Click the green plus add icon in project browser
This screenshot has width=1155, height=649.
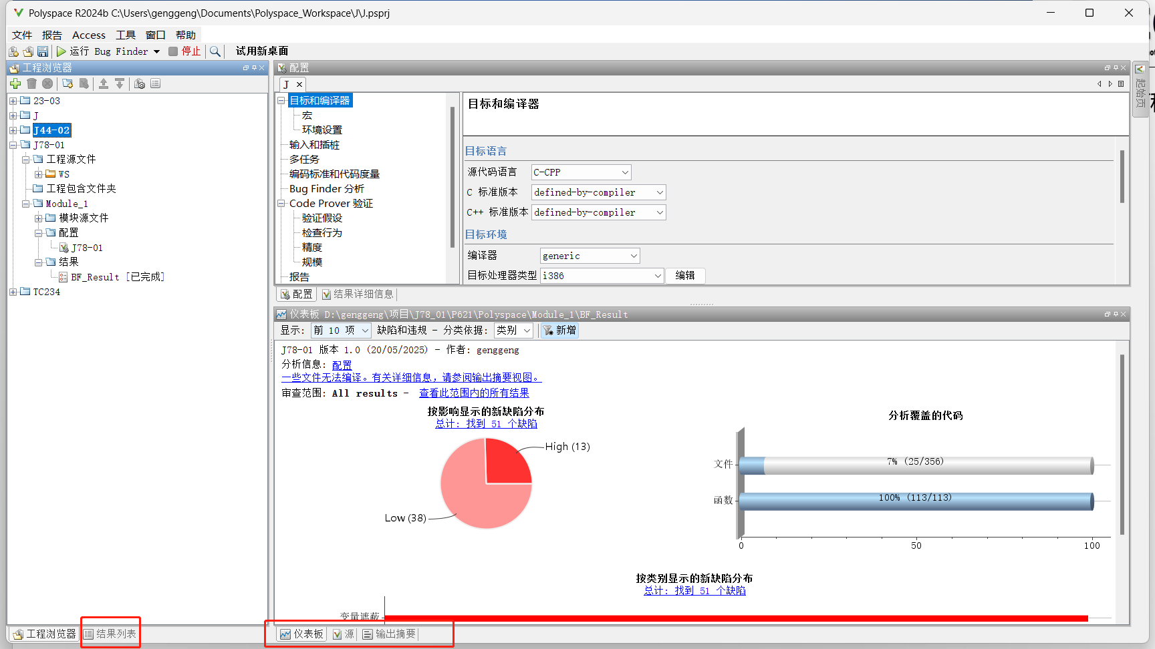(15, 83)
